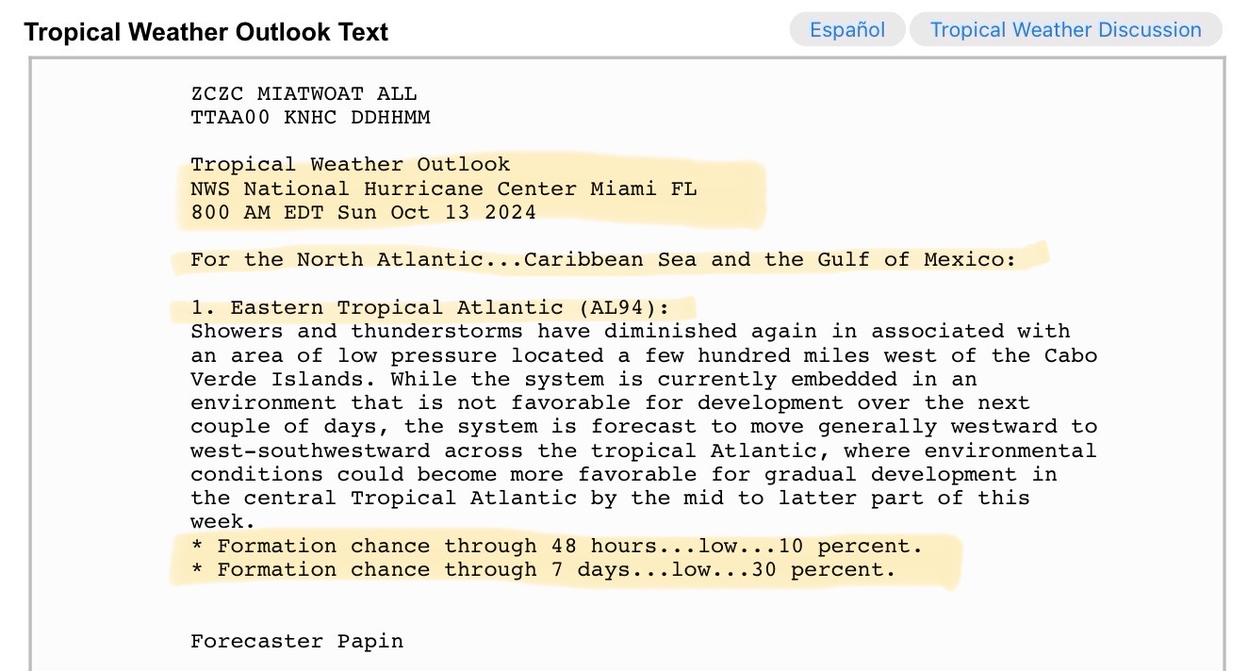Click the 'Tropical Weather Outlook' title line
Screen dimensions: 1248x671
point(350,165)
